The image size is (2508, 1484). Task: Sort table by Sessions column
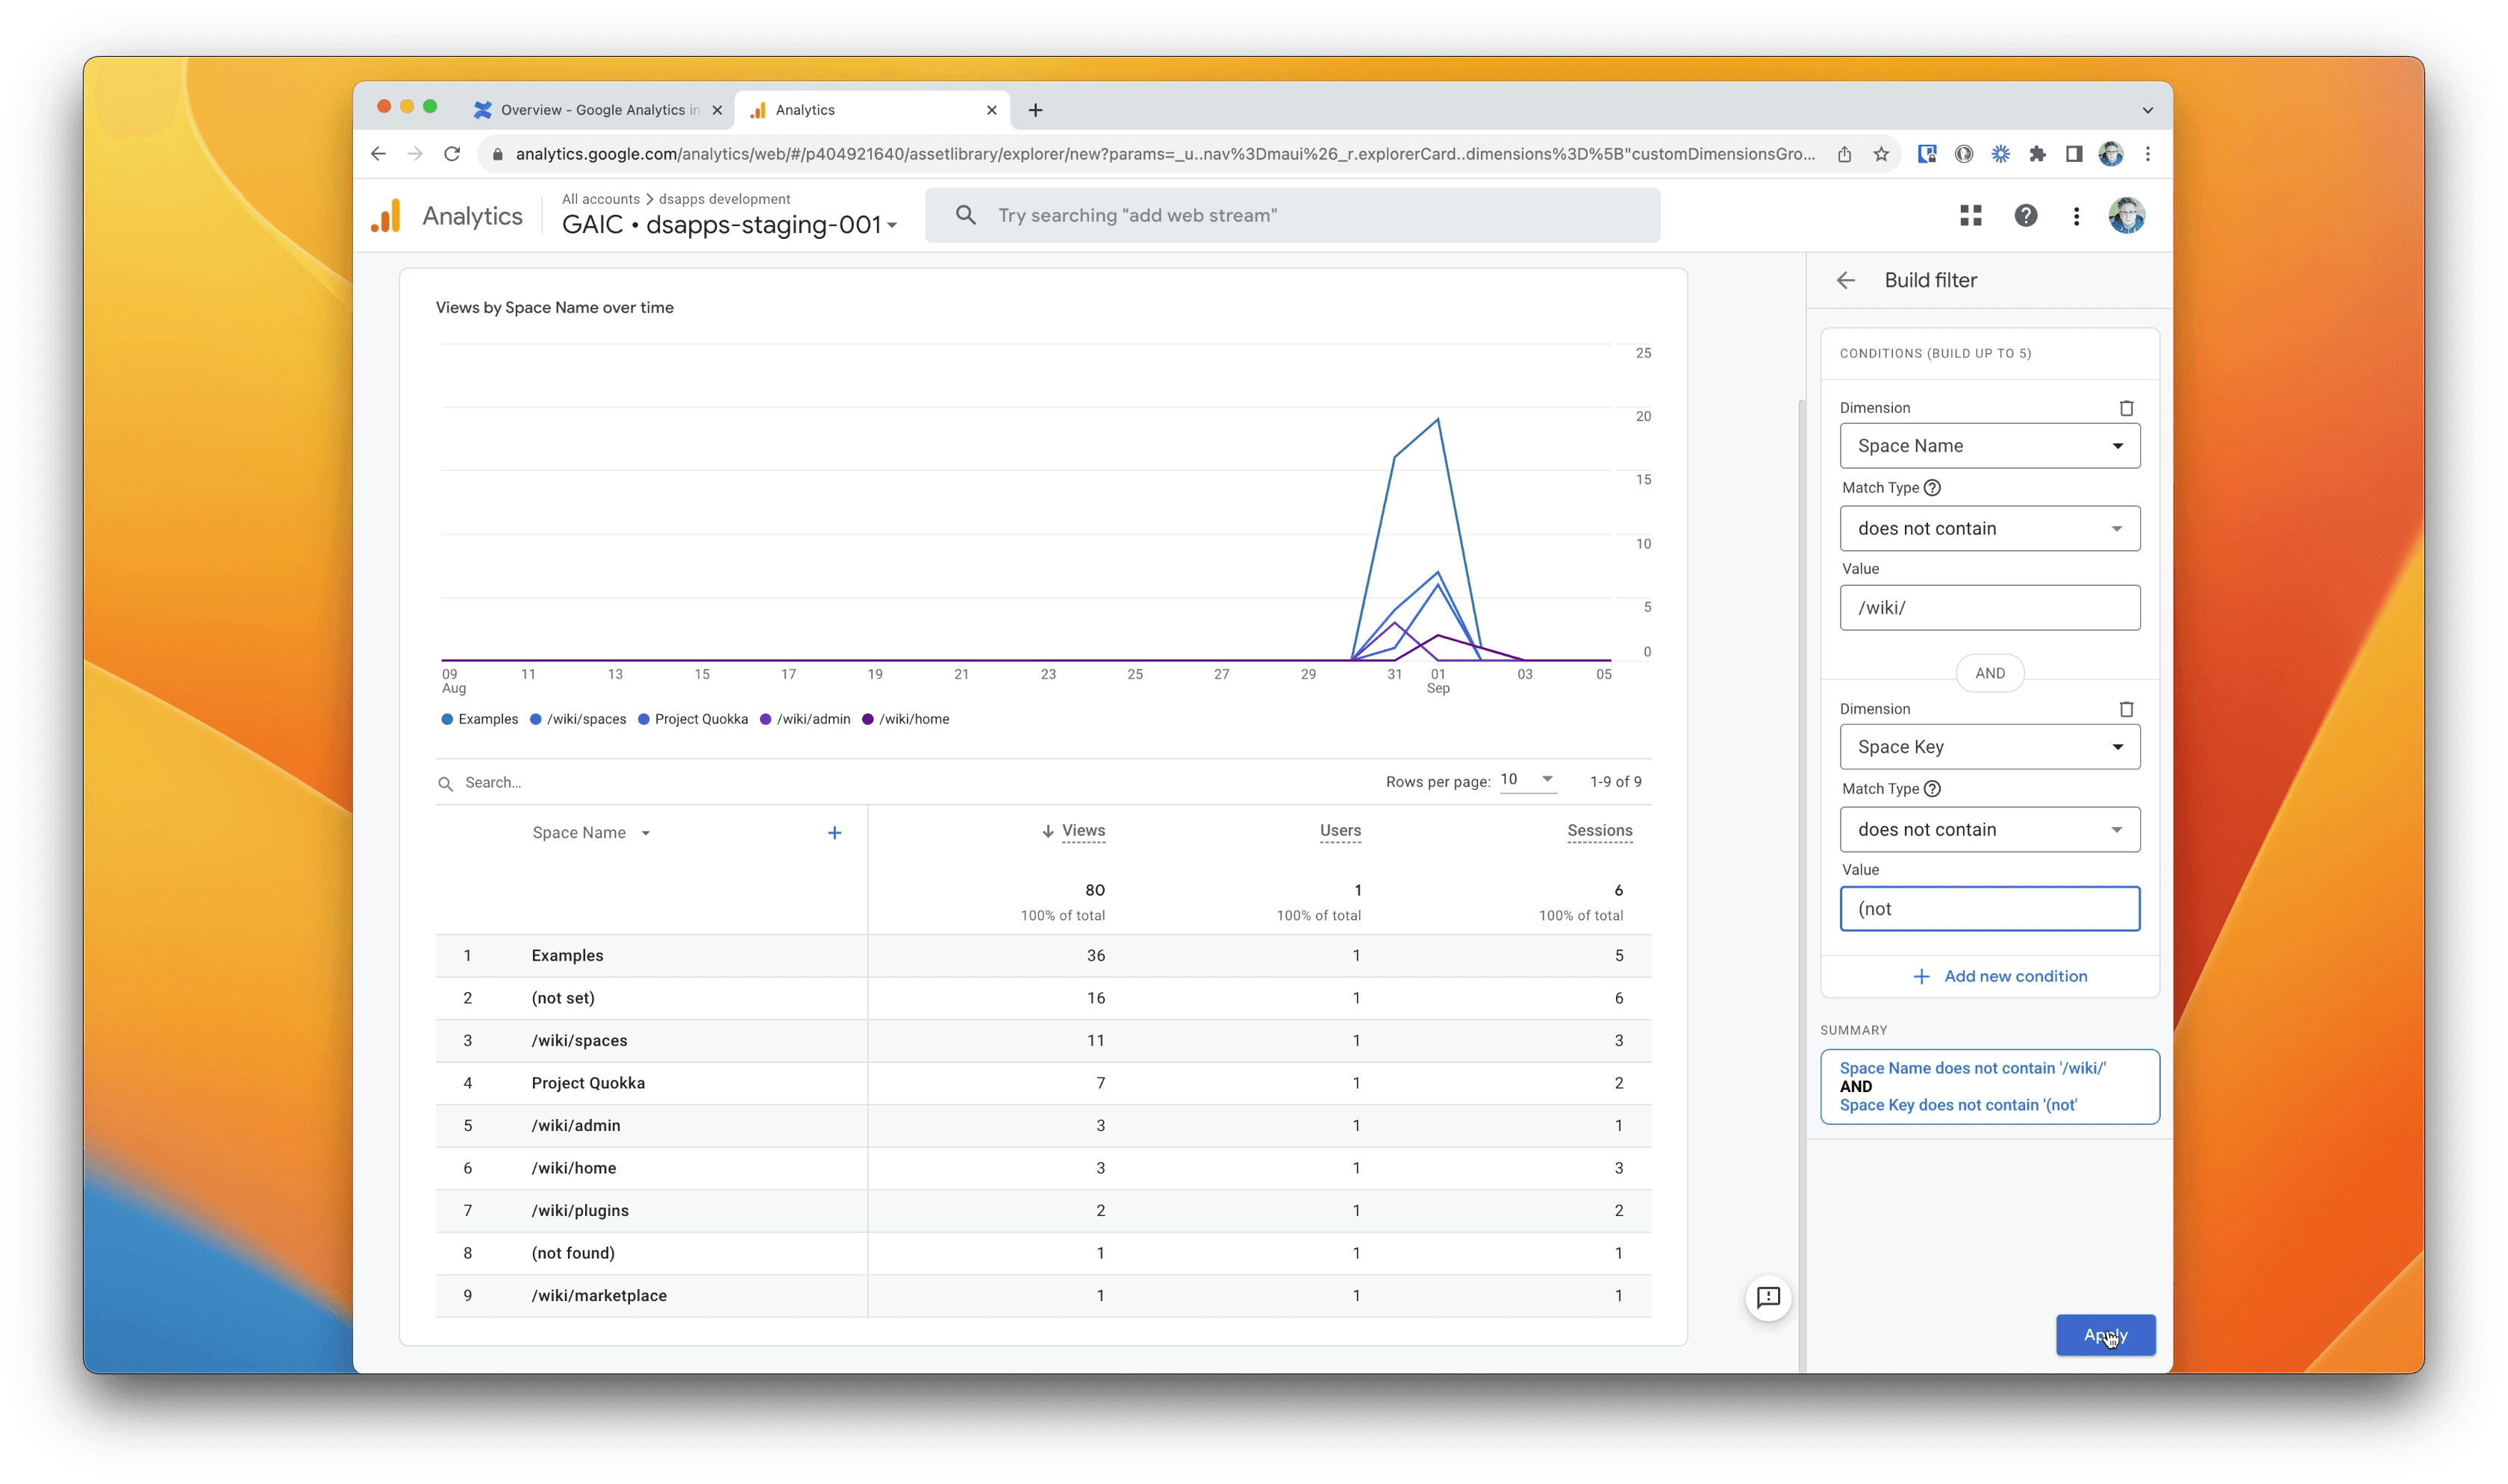(x=1600, y=831)
